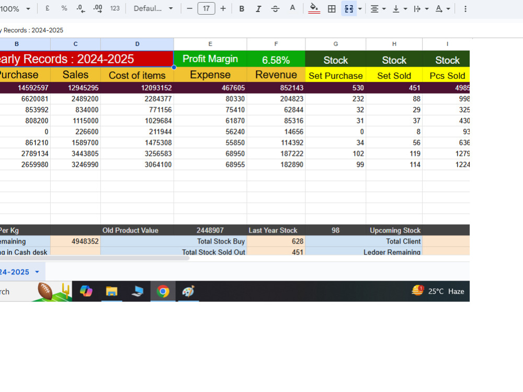Select Old Product Value label cell

137,230
